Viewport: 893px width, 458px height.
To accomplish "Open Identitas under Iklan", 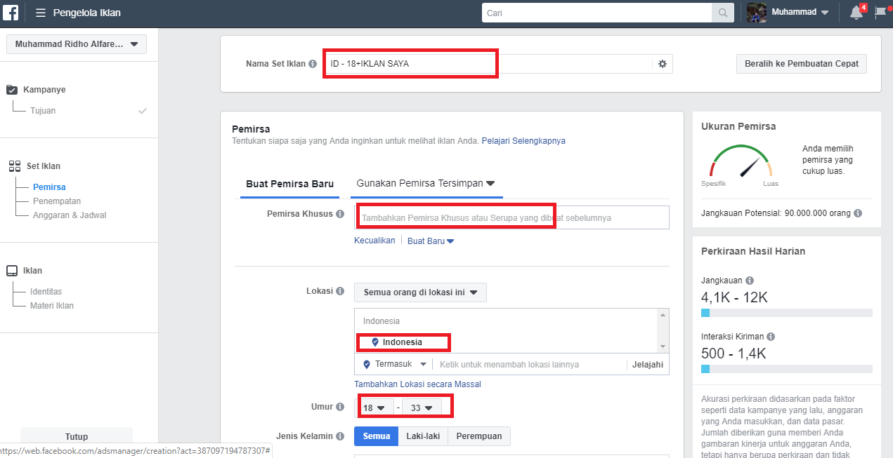I will point(46,292).
